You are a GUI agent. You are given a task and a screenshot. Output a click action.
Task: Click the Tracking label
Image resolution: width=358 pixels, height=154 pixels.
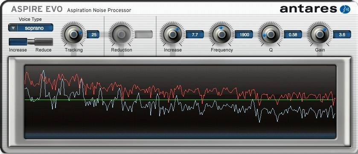click(x=73, y=50)
